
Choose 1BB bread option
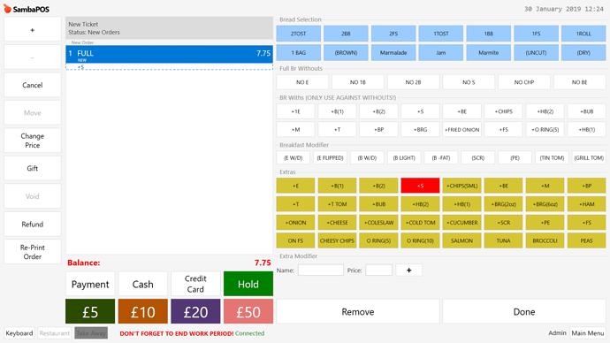(x=488, y=34)
